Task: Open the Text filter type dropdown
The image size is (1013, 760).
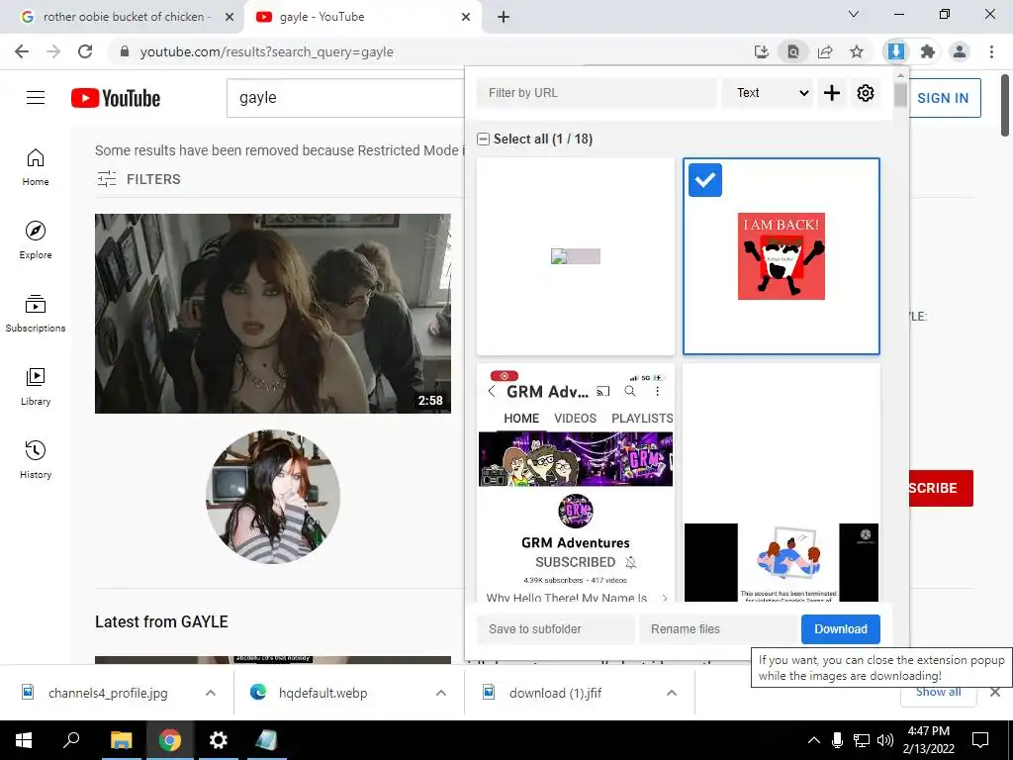Action: click(x=768, y=92)
